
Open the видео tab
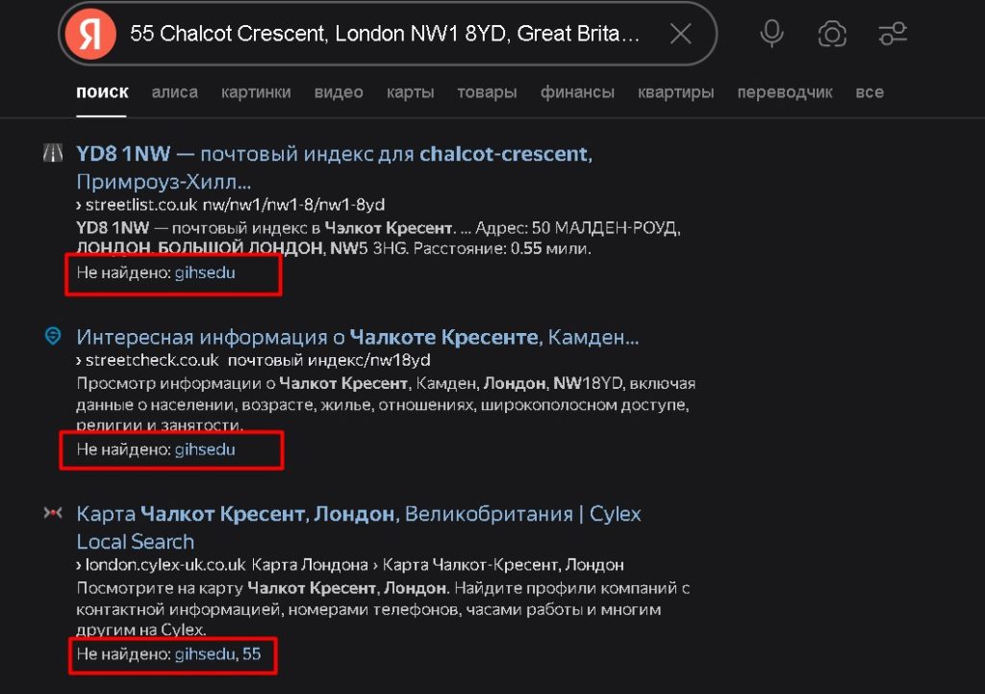point(339,92)
